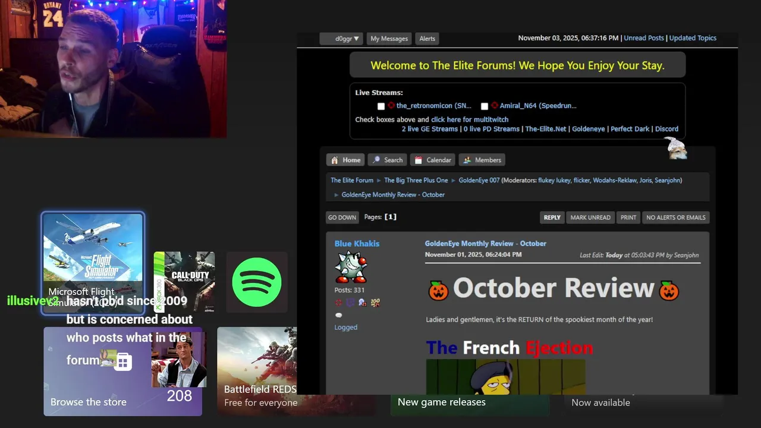Image resolution: width=761 pixels, height=428 pixels.
Task: Open the forum Search tab
Action: coord(387,160)
